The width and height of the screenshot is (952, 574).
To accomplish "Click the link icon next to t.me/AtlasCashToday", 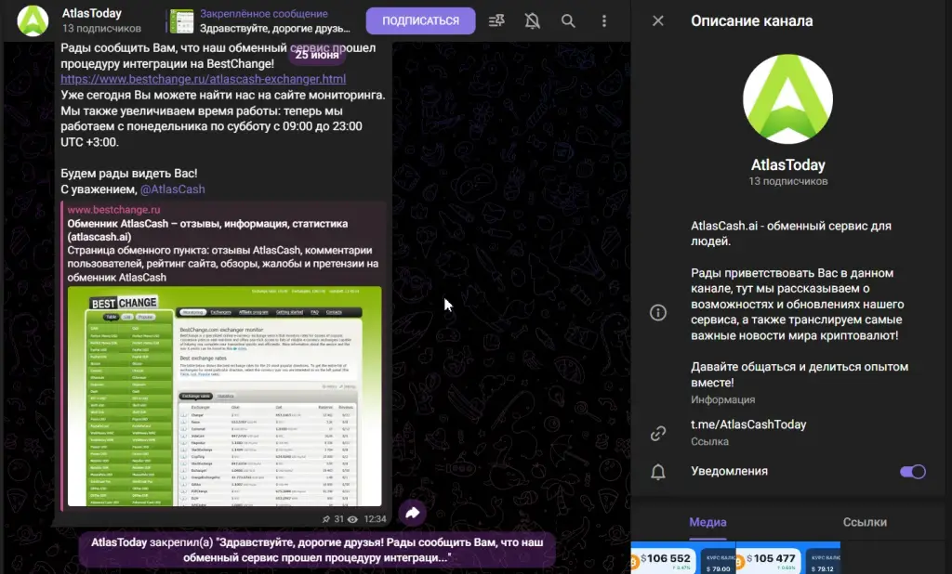I will (x=658, y=433).
